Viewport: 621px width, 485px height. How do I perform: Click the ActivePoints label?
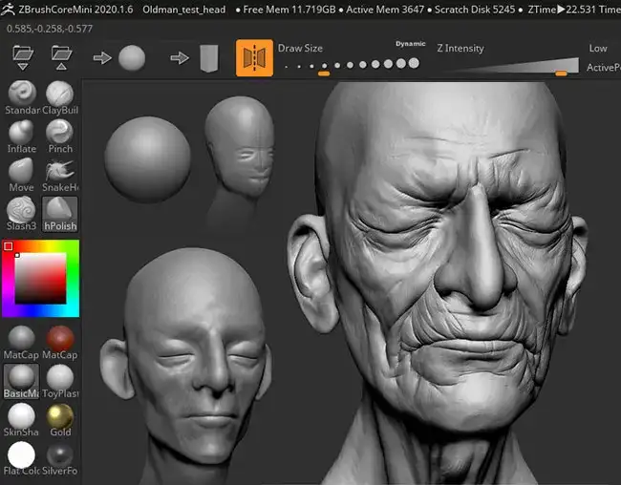pos(603,67)
